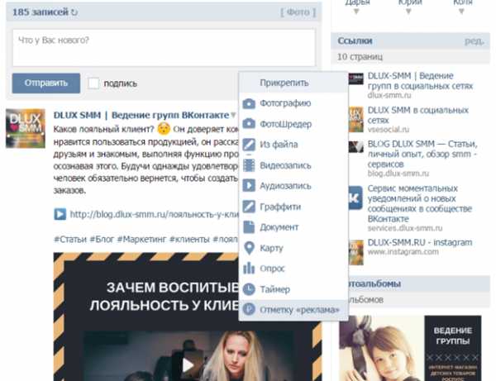This screenshot has height=381, width=496.
Task: Choose Опрос in the attach menu
Action: point(293,269)
